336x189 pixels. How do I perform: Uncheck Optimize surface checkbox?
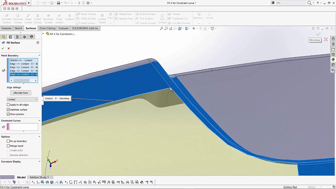pos(8,109)
